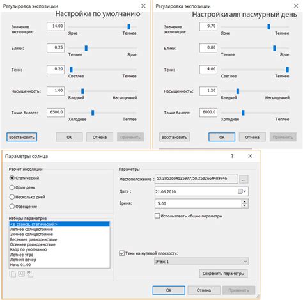Select the Статический radio button
The height and width of the screenshot is (300, 303).
[12, 178]
